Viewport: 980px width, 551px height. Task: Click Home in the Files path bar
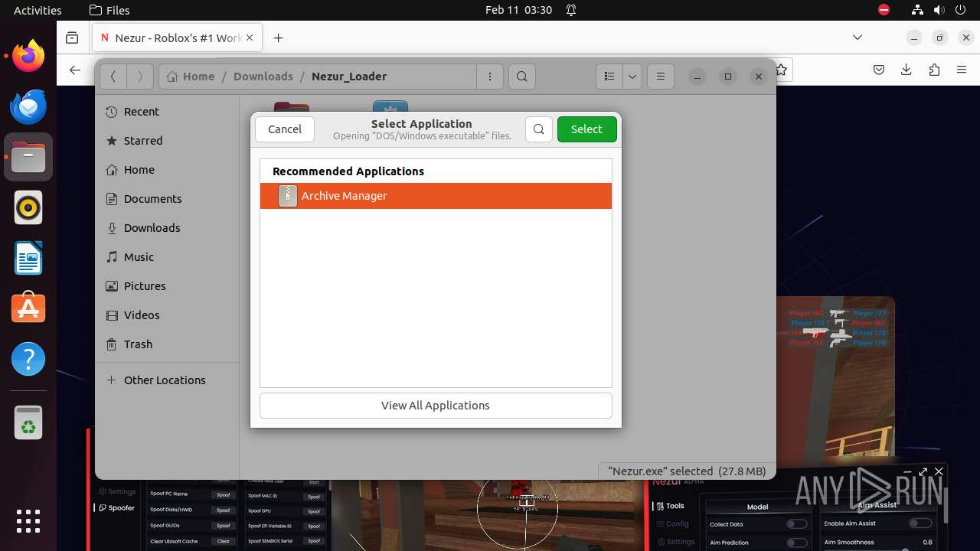coord(191,77)
